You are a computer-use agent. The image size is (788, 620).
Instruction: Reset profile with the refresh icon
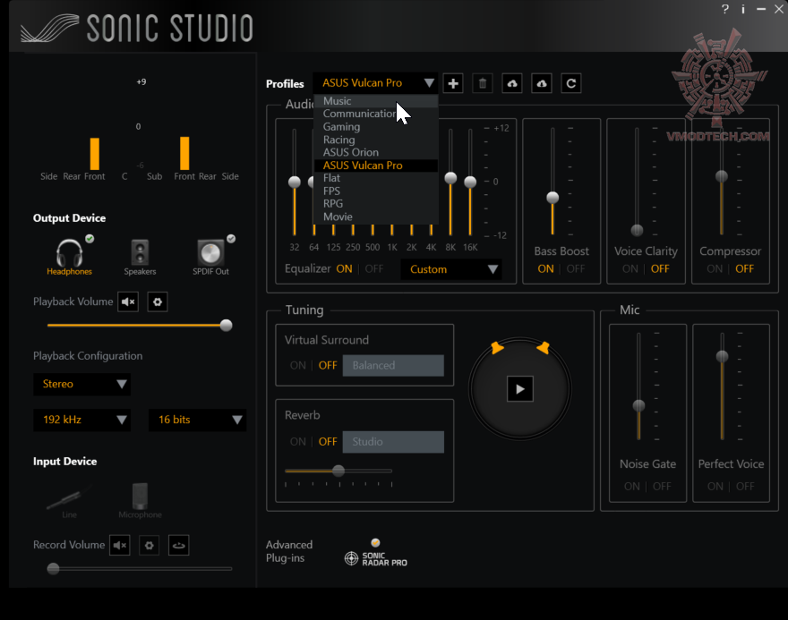coord(571,83)
